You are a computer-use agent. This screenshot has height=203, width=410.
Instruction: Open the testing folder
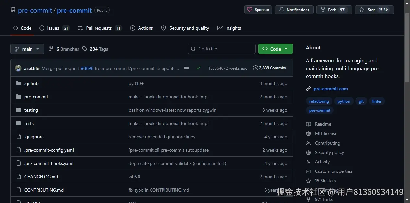tap(31, 110)
